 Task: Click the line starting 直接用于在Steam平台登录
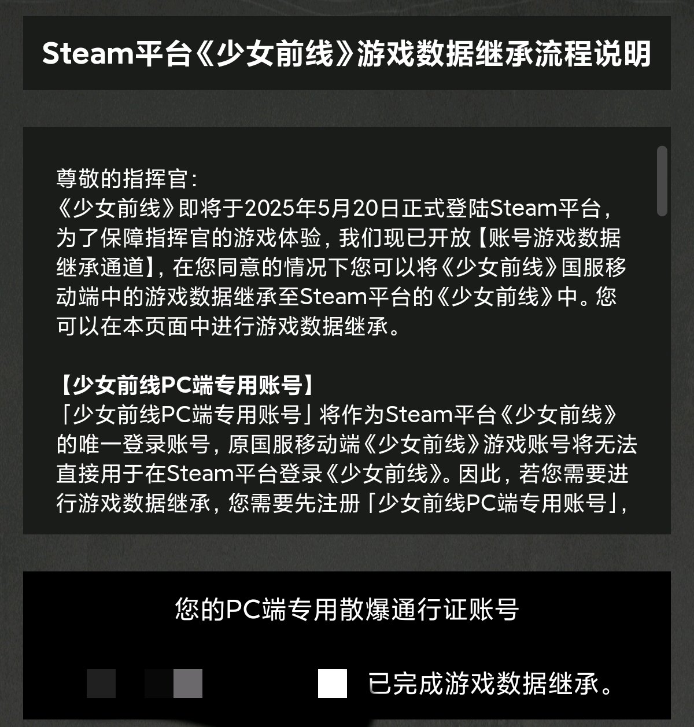coord(342,474)
